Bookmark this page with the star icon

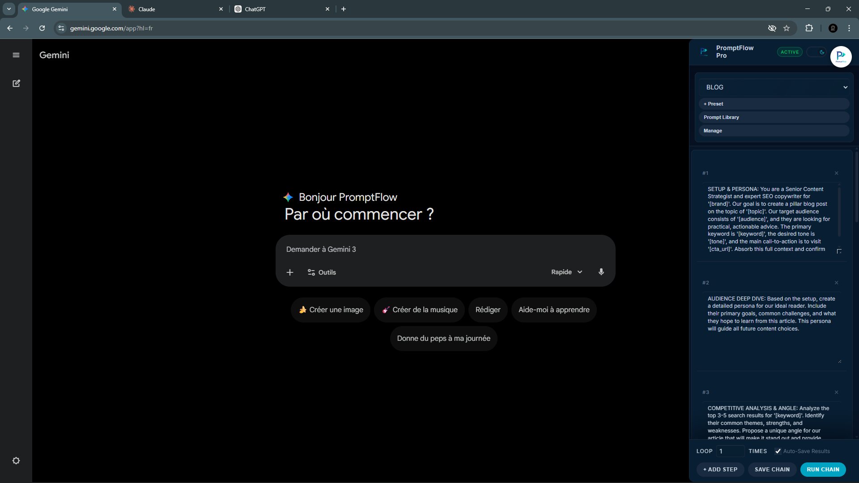(x=787, y=28)
